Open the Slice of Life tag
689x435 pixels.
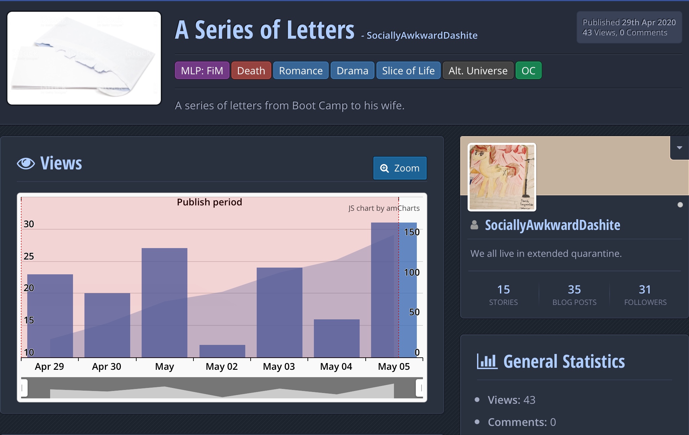pyautogui.click(x=408, y=71)
